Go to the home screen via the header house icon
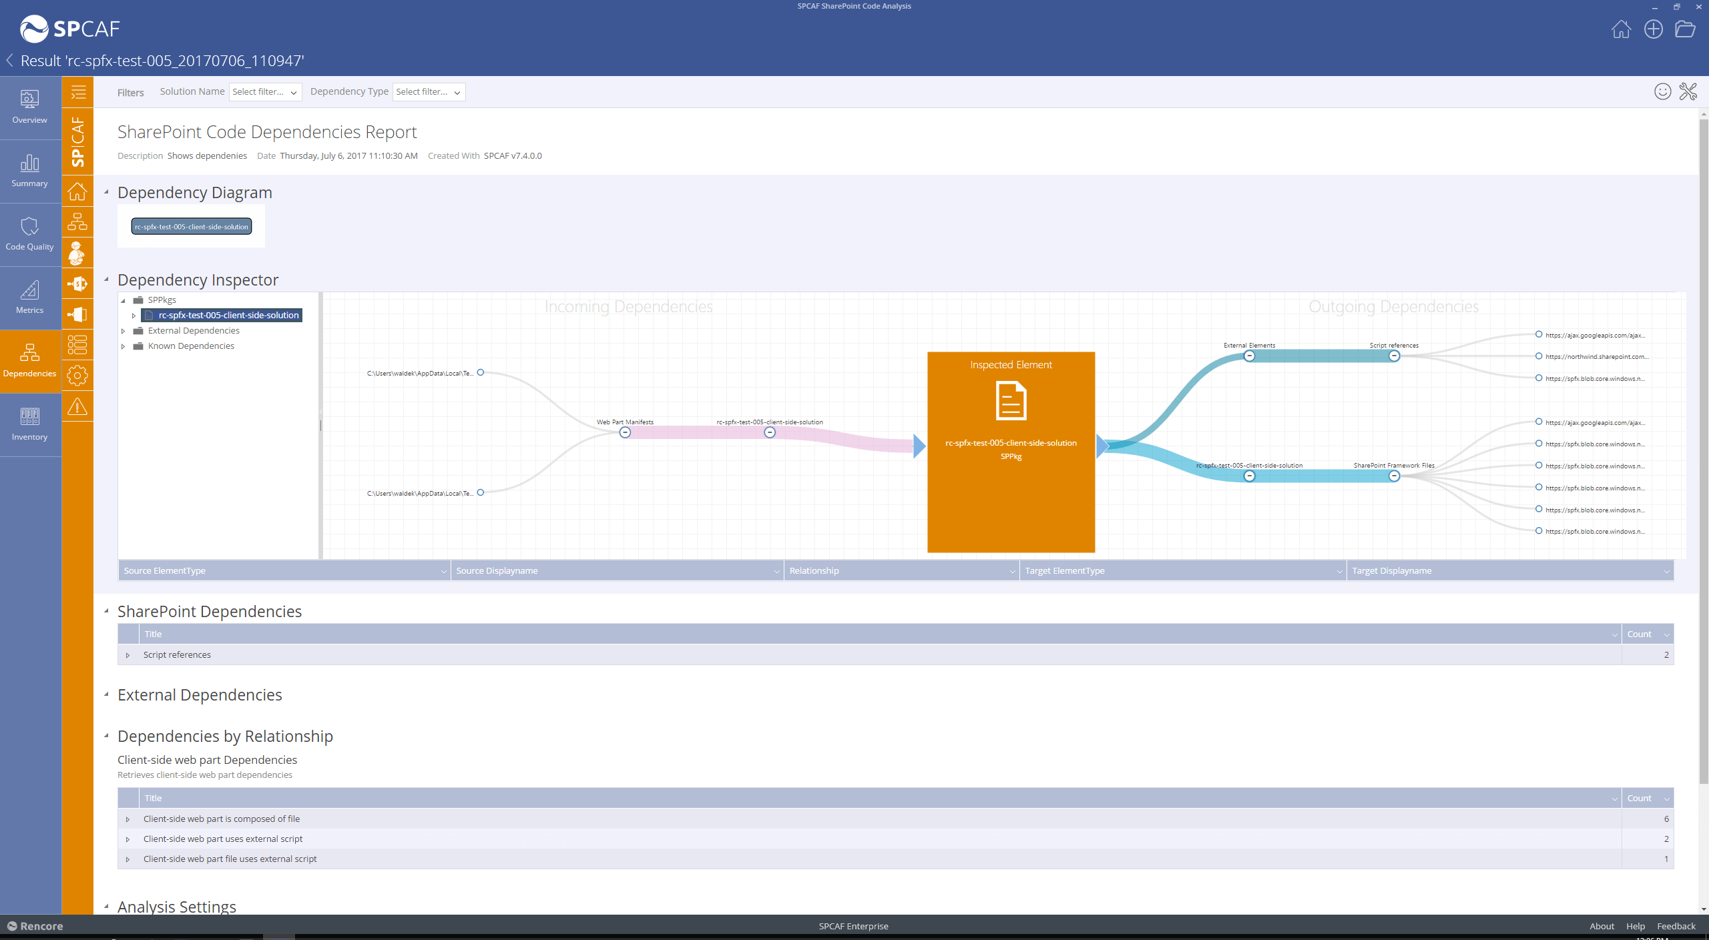 (1621, 29)
